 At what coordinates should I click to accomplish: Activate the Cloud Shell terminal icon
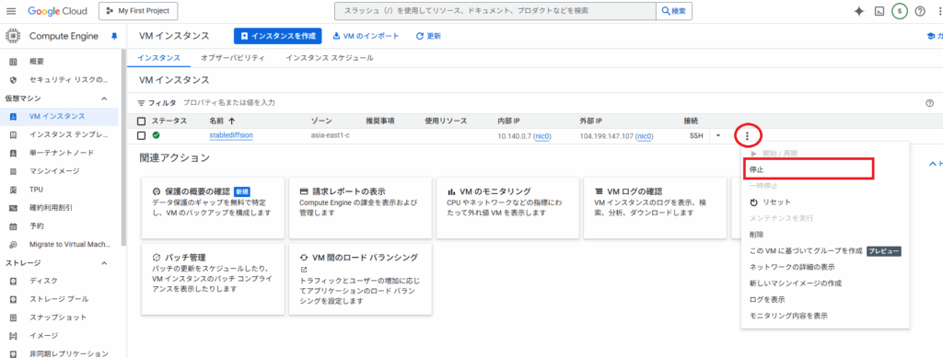pos(879,11)
